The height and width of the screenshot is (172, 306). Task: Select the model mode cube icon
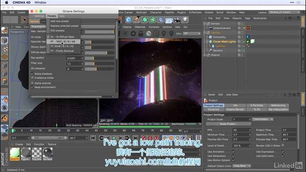point(4,40)
